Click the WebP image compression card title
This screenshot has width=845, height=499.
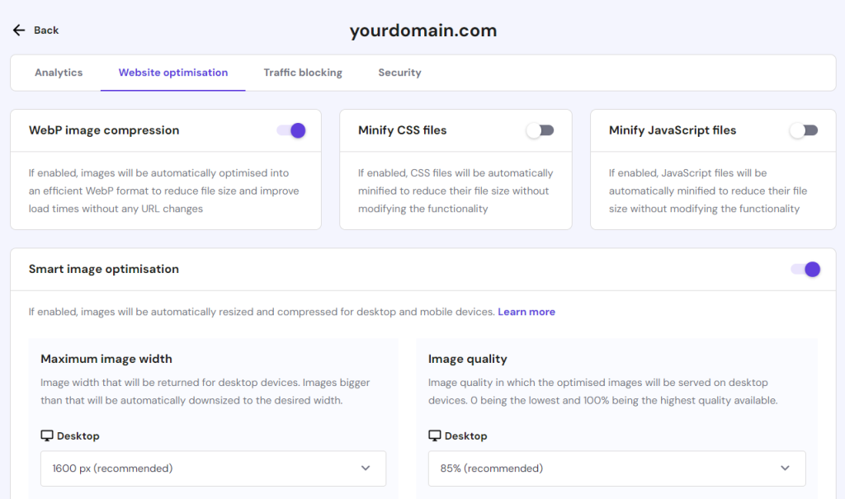coord(103,129)
